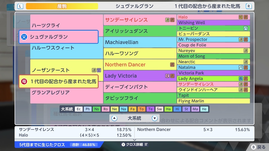Click the ビューパーダンス row
This screenshot has height=151, width=269.
point(213,34)
